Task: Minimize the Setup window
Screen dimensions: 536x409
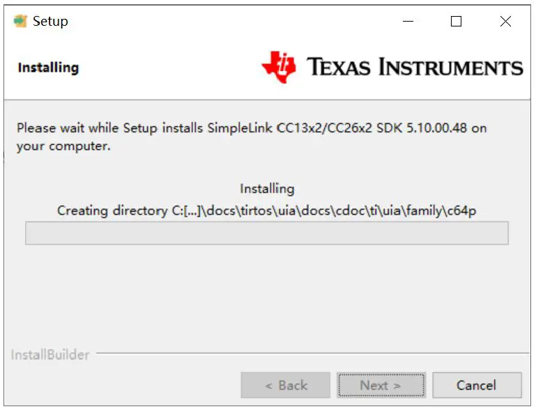Action: [408, 22]
